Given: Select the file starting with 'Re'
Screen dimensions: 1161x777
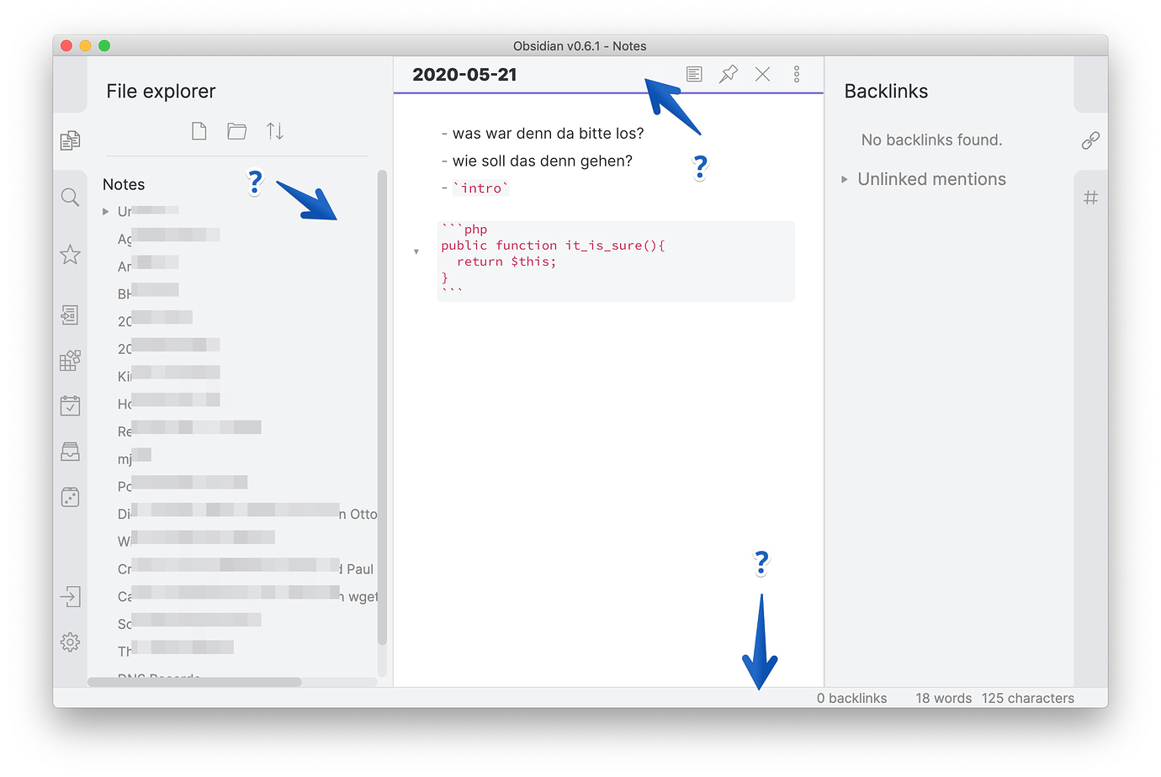Looking at the screenshot, I should [189, 431].
